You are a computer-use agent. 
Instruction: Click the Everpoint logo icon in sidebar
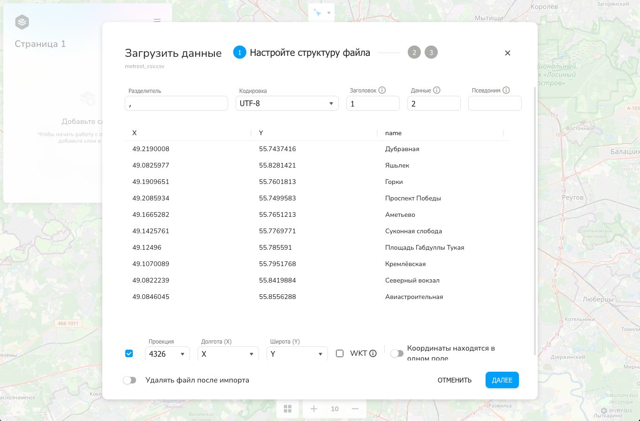tap(22, 22)
